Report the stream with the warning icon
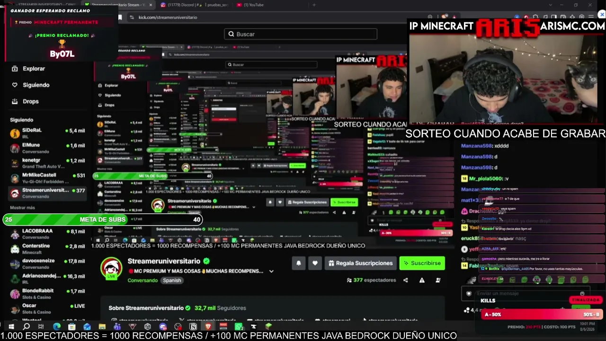The image size is (606, 341). [x=422, y=280]
